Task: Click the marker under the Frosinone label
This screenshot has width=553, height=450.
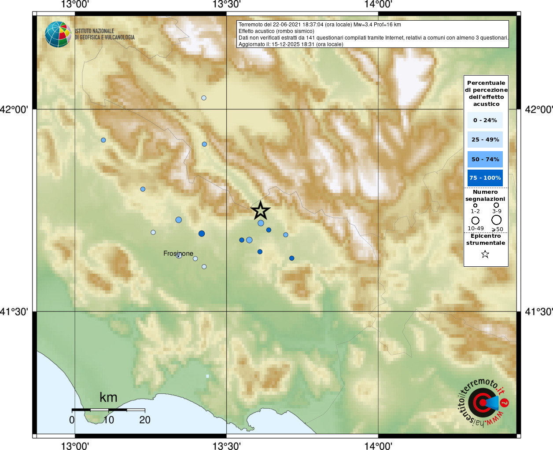Action: 179,255
